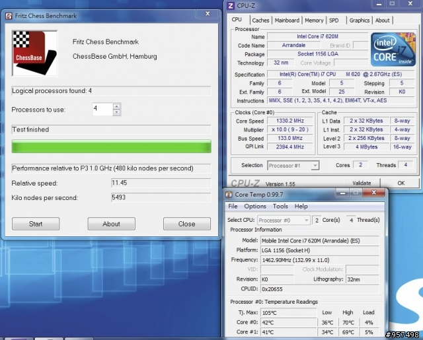Switch to the Graphics tab in CPU-Z
The height and width of the screenshot is (340, 423).
coord(360,20)
